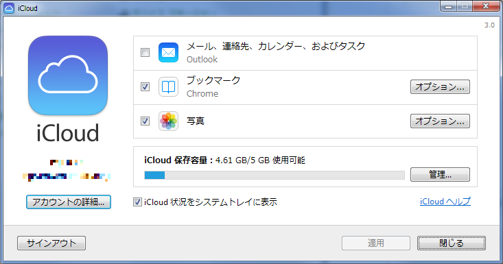
Task: Click the Photos flower icon
Action: [168, 121]
